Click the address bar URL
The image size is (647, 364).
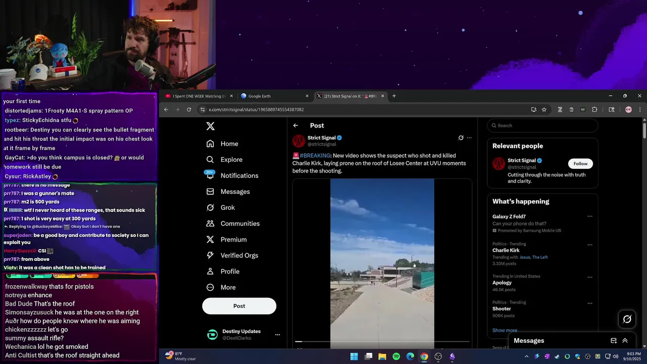click(256, 110)
